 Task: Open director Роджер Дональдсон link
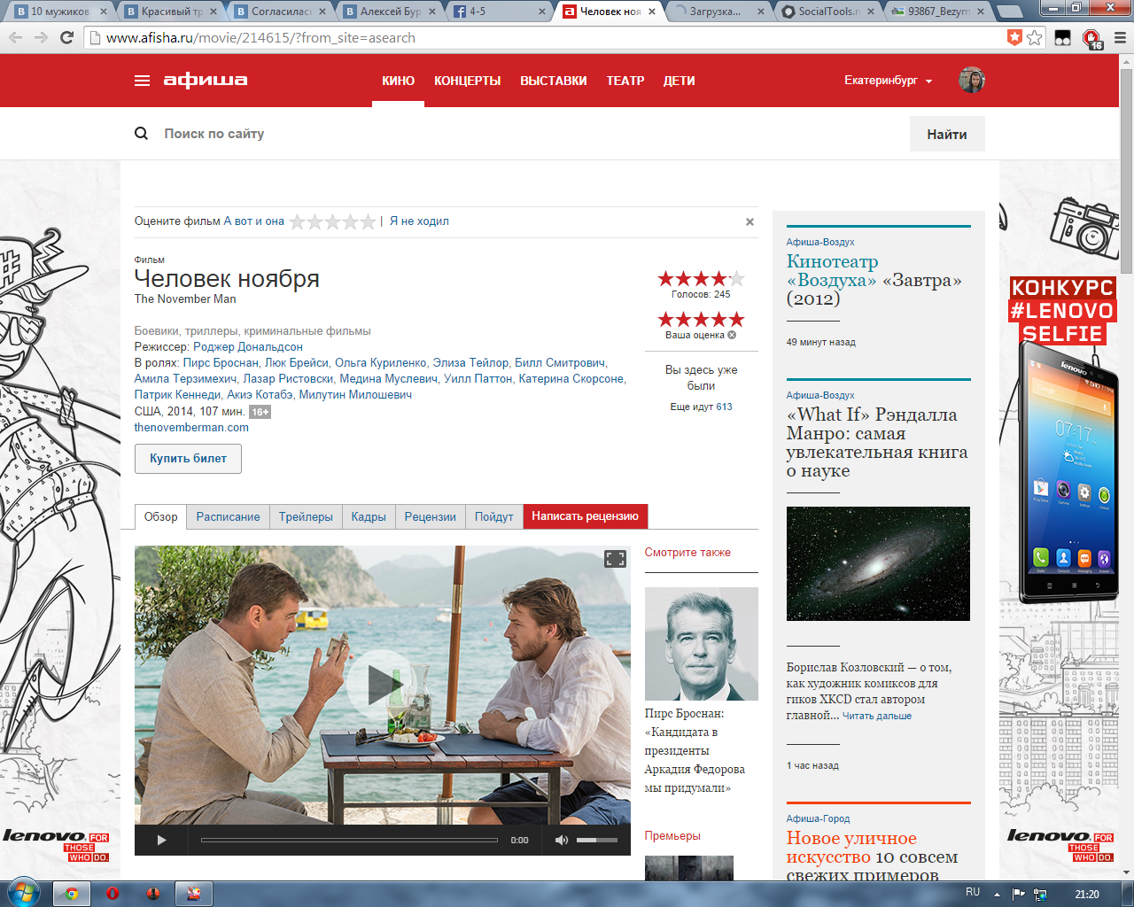point(248,346)
